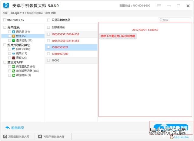Check box for 15396553621
The image size is (194, 141).
click(48, 47)
